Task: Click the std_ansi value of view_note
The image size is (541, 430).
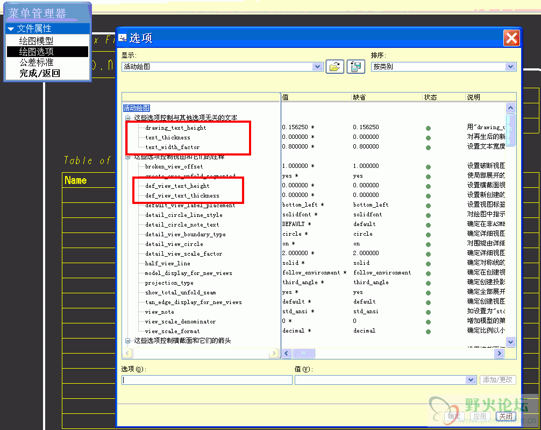Action: pos(298,311)
